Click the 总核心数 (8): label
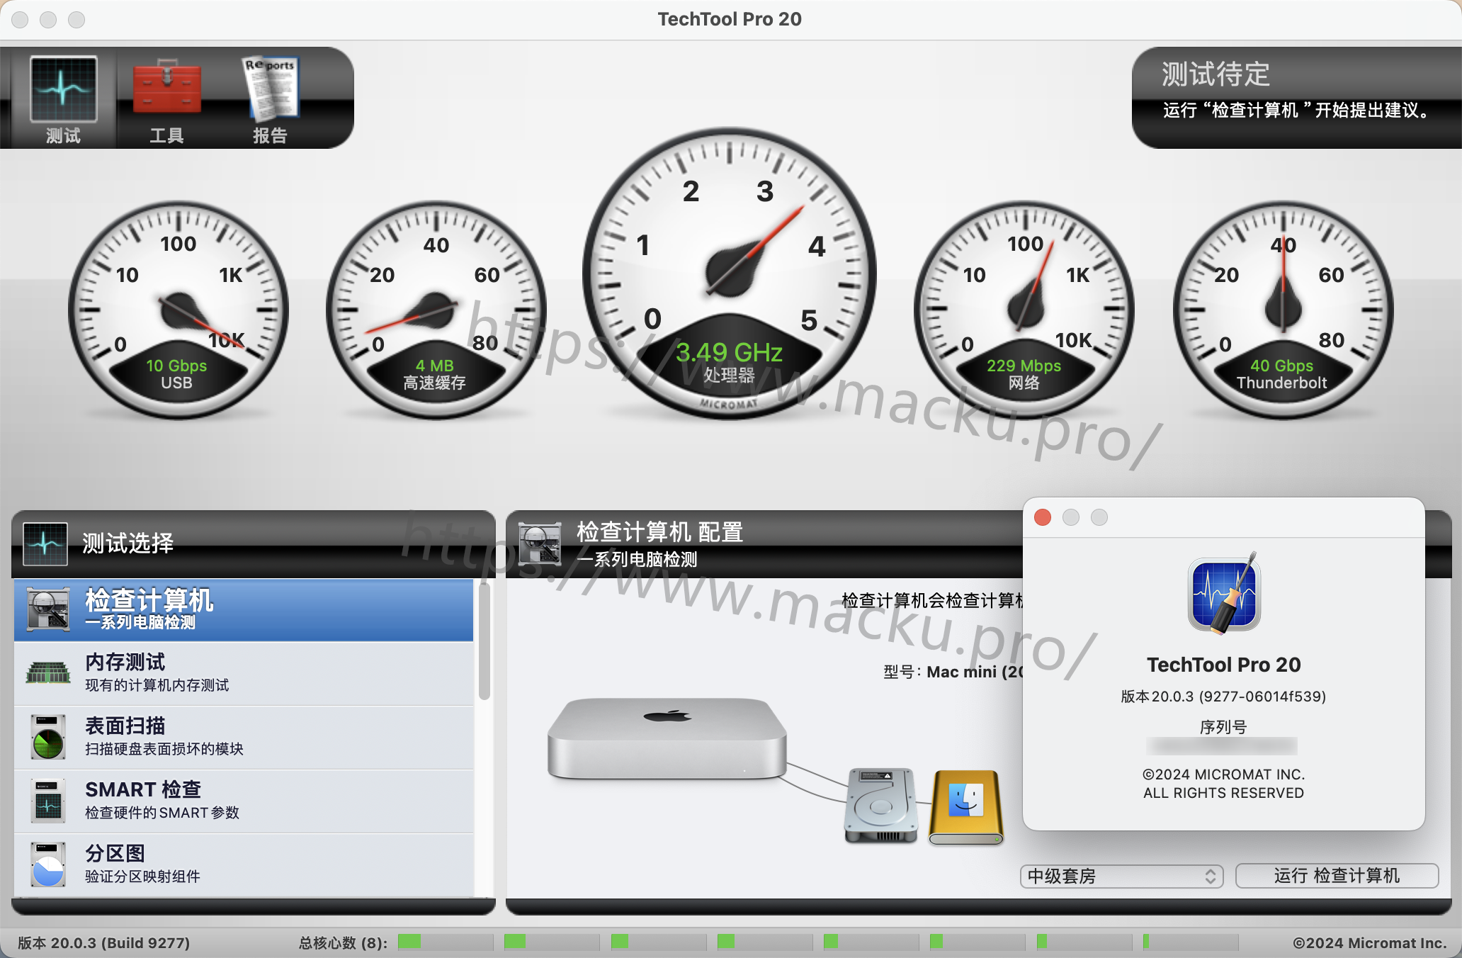1462x958 pixels. click(343, 943)
